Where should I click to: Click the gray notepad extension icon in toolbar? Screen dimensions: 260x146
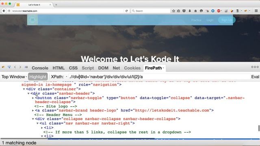click(226, 11)
